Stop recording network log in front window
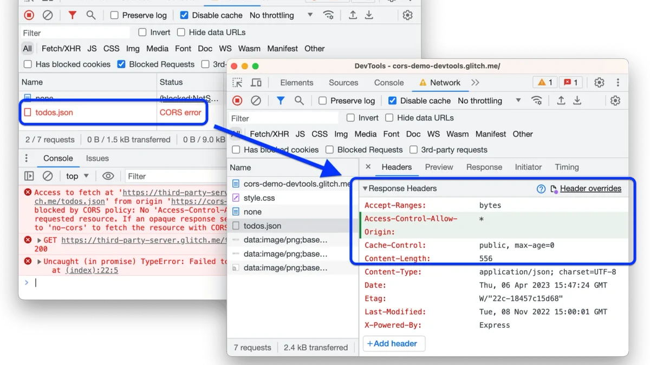Screen dimensions: 650x365 point(237,101)
